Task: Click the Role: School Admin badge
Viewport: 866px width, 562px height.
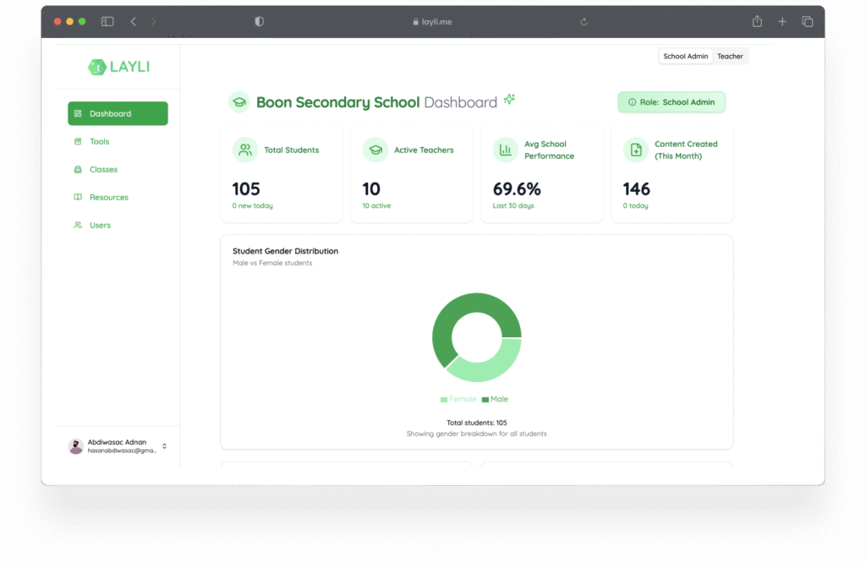Action: 671,102
